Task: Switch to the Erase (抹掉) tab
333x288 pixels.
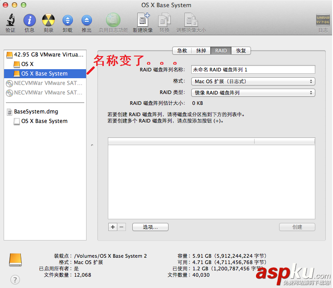Action: coord(201,51)
